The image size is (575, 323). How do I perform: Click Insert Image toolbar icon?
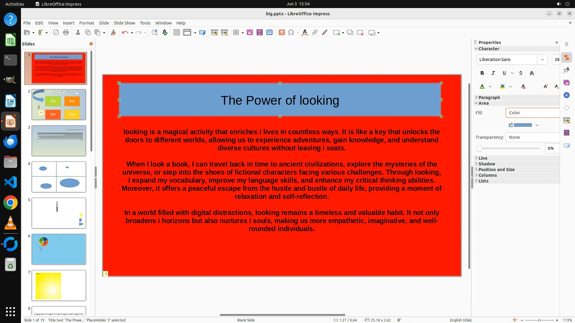tap(250, 33)
